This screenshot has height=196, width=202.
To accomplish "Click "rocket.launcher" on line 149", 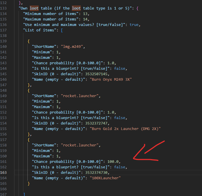I will [x=80, y=96].
